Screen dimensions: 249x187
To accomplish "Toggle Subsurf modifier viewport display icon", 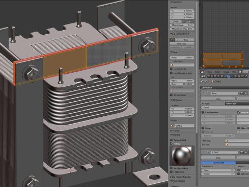I will 246,152.
